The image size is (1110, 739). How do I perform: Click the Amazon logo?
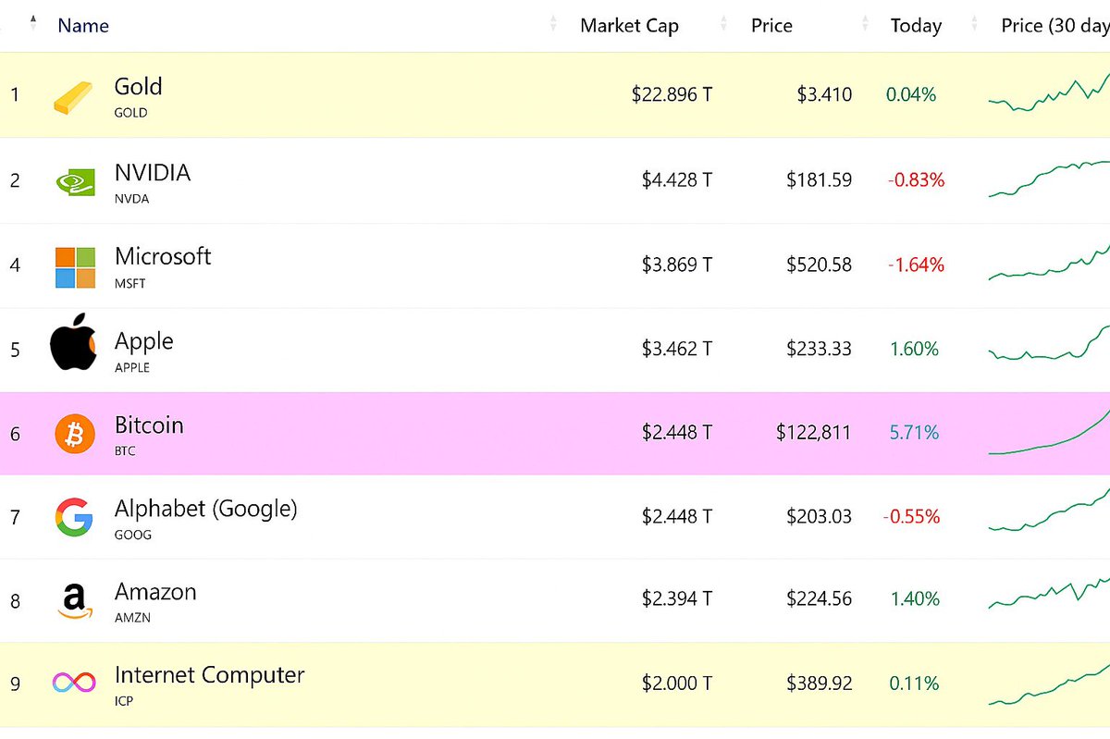74,599
